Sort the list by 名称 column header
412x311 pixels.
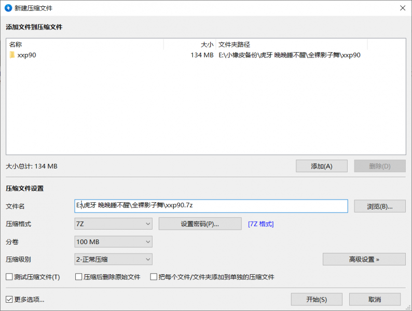(x=83, y=45)
